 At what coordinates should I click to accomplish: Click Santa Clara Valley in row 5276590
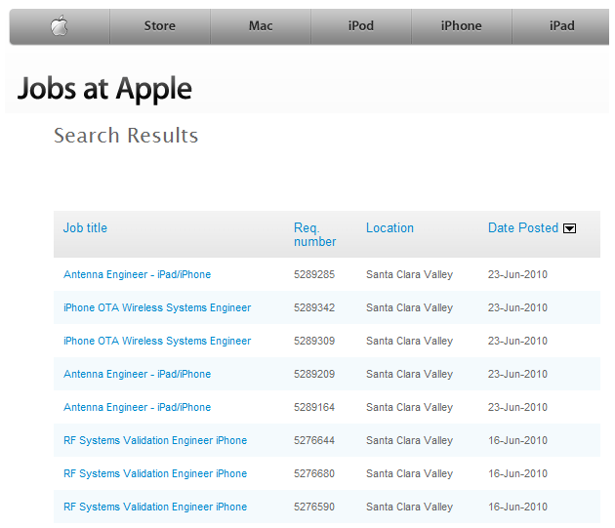[x=409, y=507]
